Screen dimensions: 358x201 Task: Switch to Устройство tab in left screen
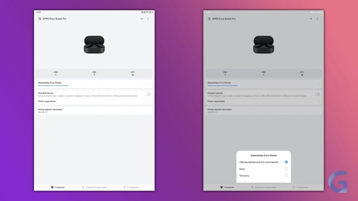click(58, 187)
